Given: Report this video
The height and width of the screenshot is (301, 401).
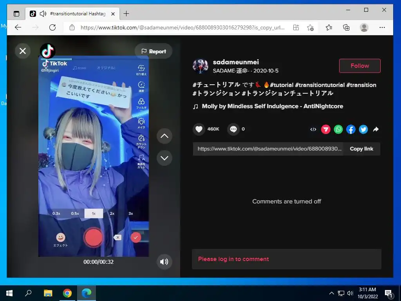Looking at the screenshot, I should click(154, 51).
